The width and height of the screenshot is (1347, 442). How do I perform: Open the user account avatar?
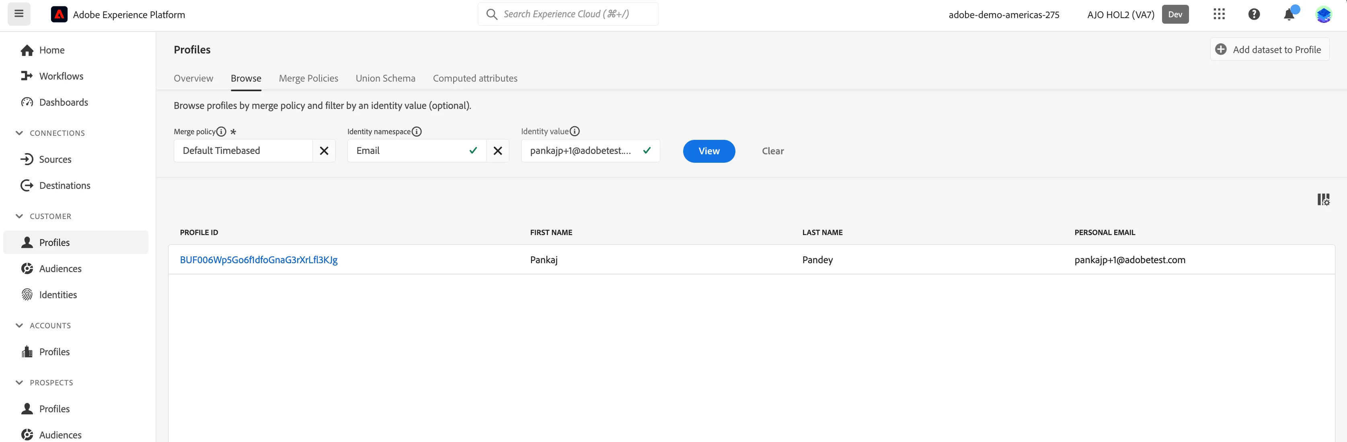1323,14
